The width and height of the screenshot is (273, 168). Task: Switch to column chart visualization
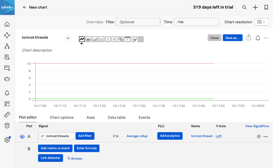coord(95,39)
